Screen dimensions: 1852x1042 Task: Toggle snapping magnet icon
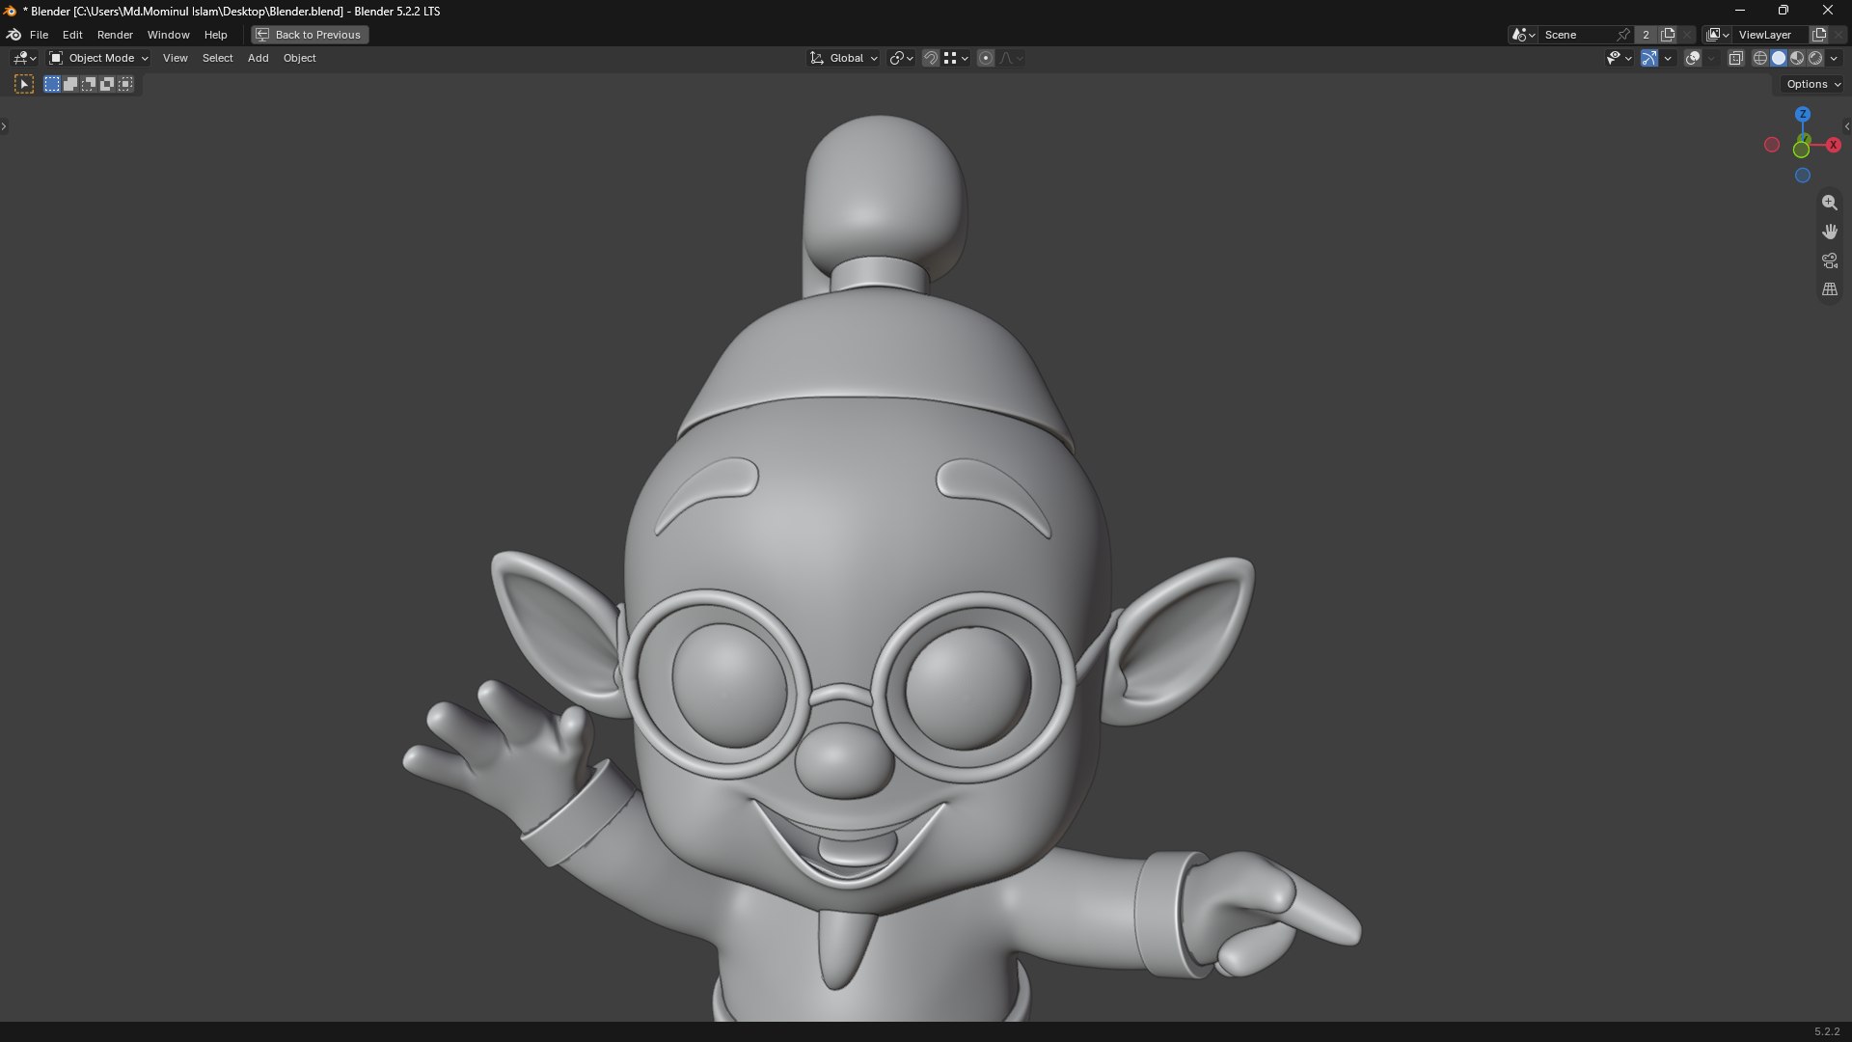pyautogui.click(x=931, y=59)
